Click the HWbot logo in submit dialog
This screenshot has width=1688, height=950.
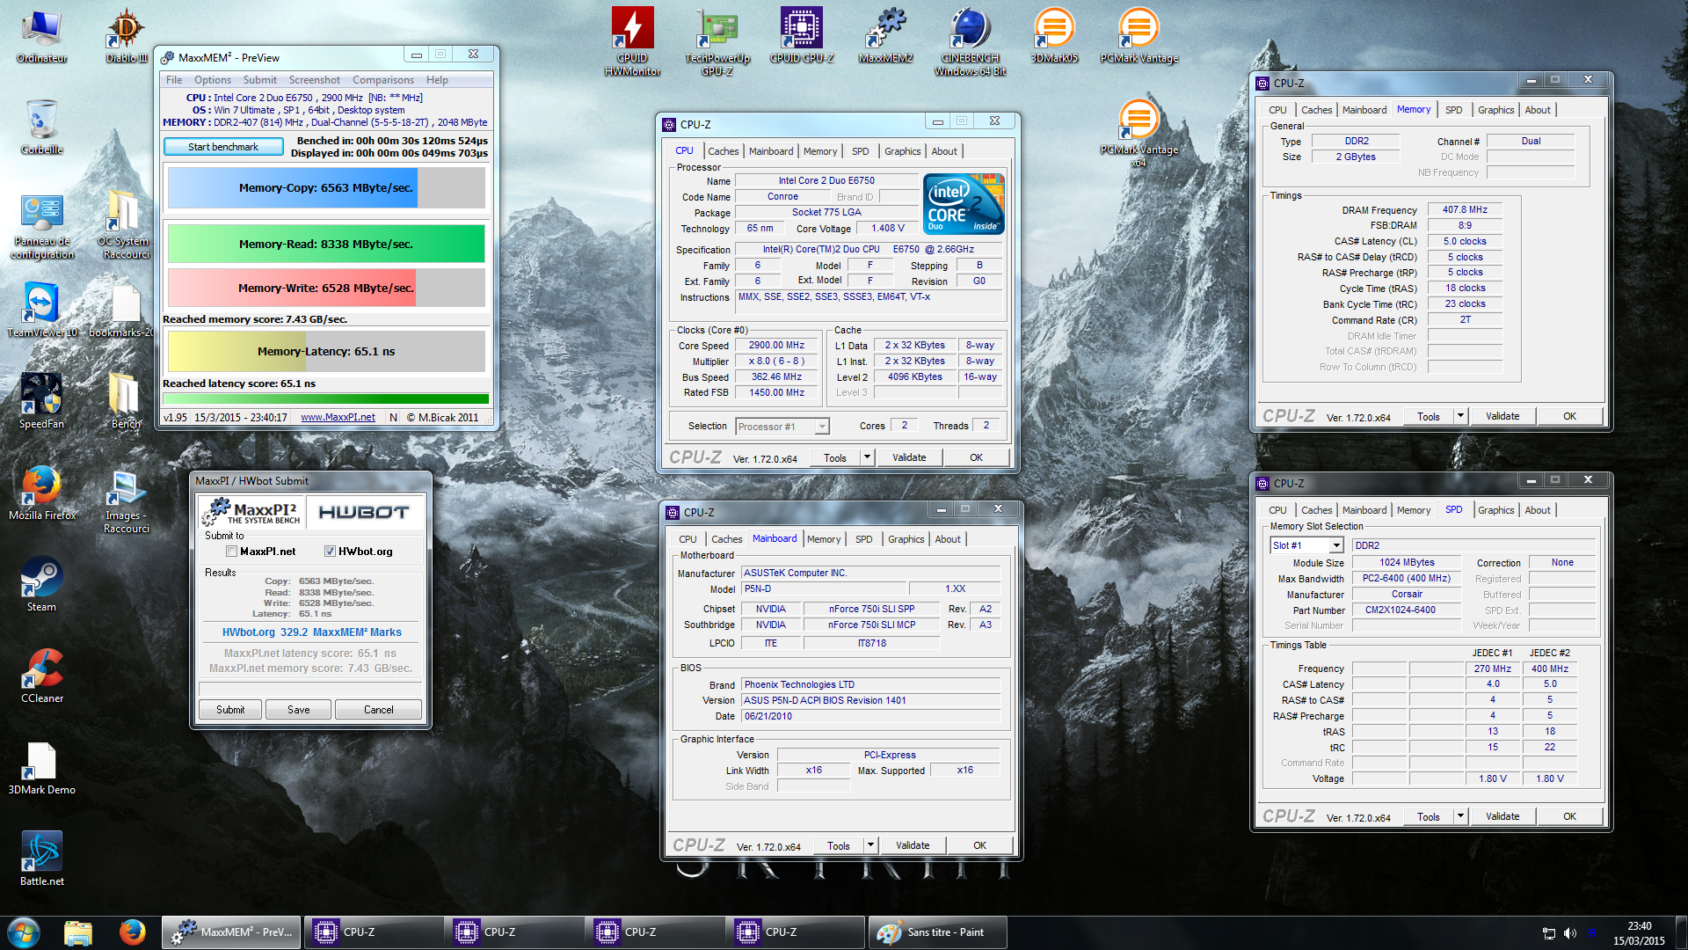pyautogui.click(x=364, y=511)
